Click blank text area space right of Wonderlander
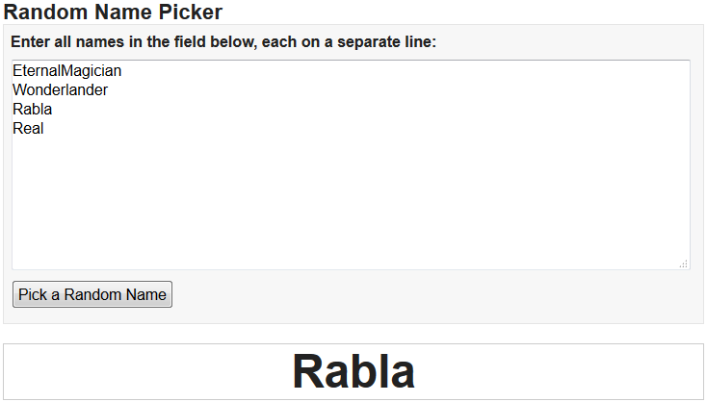This screenshot has height=402, width=707. pyautogui.click(x=385, y=90)
